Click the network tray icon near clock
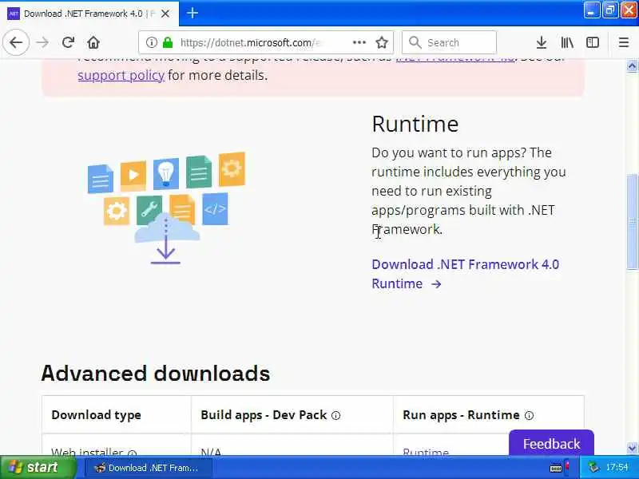This screenshot has width=639, height=479. (x=593, y=467)
